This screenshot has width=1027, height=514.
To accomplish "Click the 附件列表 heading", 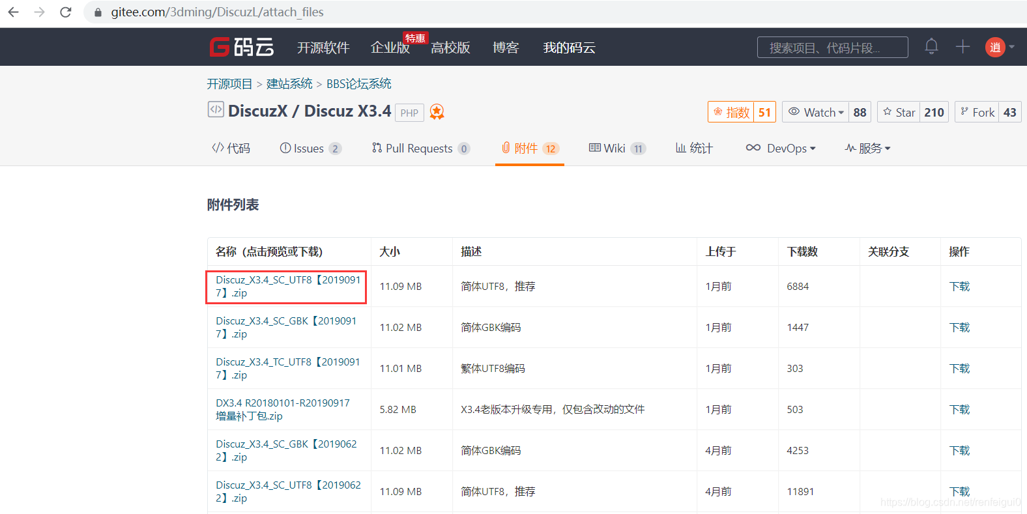I will pos(233,205).
